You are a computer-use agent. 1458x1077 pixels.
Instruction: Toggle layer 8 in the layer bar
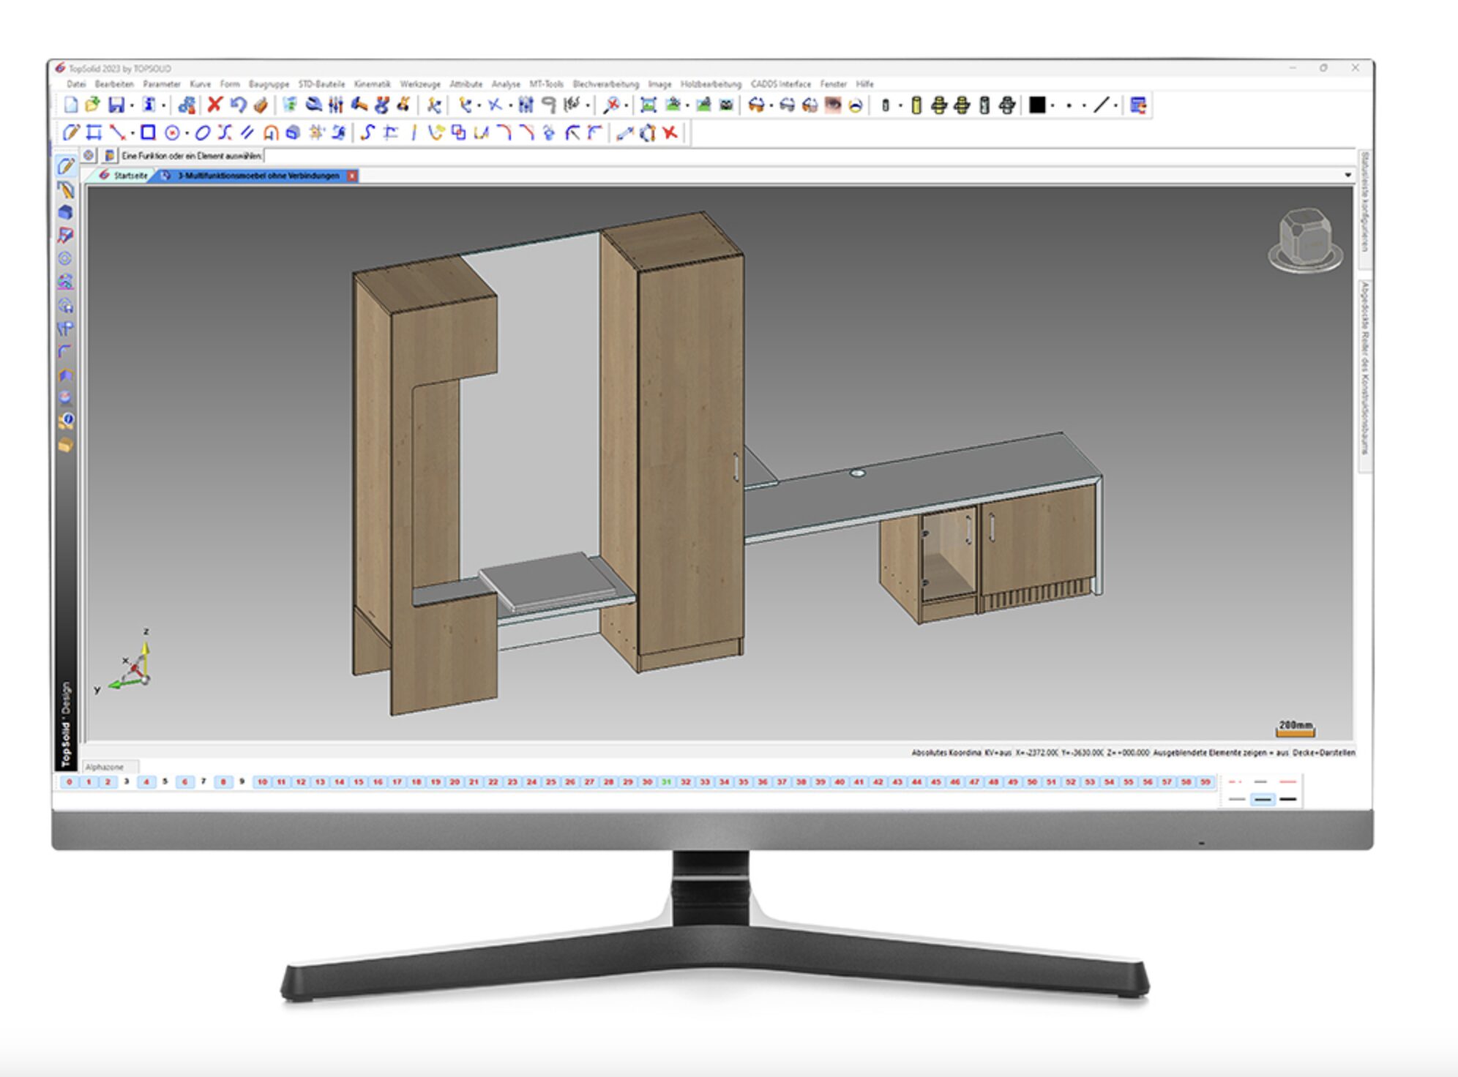point(222,783)
